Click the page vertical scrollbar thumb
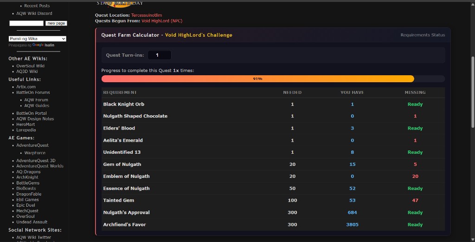 [473, 92]
